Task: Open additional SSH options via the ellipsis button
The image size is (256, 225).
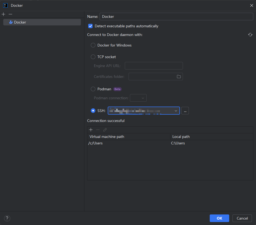Action: [185, 111]
